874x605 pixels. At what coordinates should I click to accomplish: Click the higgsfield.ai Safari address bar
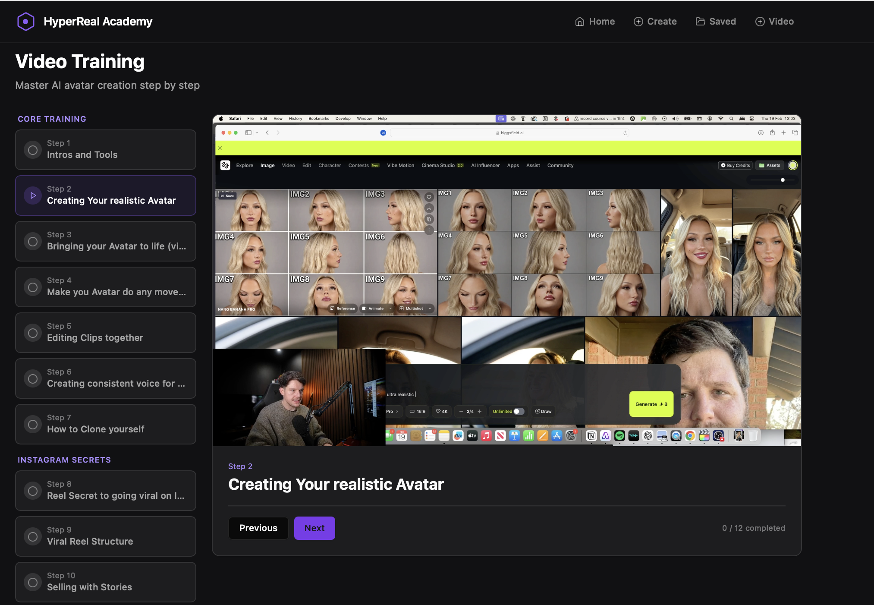tap(509, 133)
